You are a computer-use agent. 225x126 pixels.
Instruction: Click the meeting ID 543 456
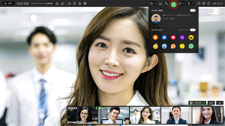23,4
